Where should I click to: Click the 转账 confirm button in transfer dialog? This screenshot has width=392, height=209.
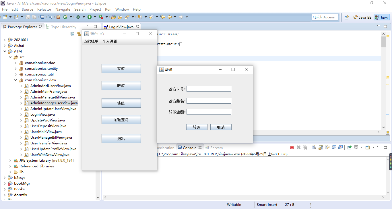tap(197, 127)
